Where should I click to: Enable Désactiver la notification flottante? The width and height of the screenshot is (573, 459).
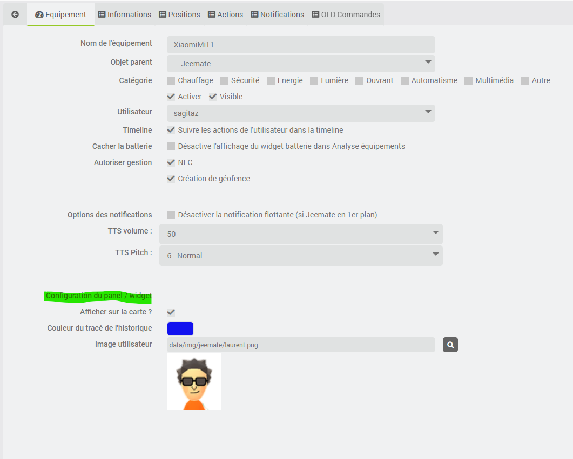171,214
